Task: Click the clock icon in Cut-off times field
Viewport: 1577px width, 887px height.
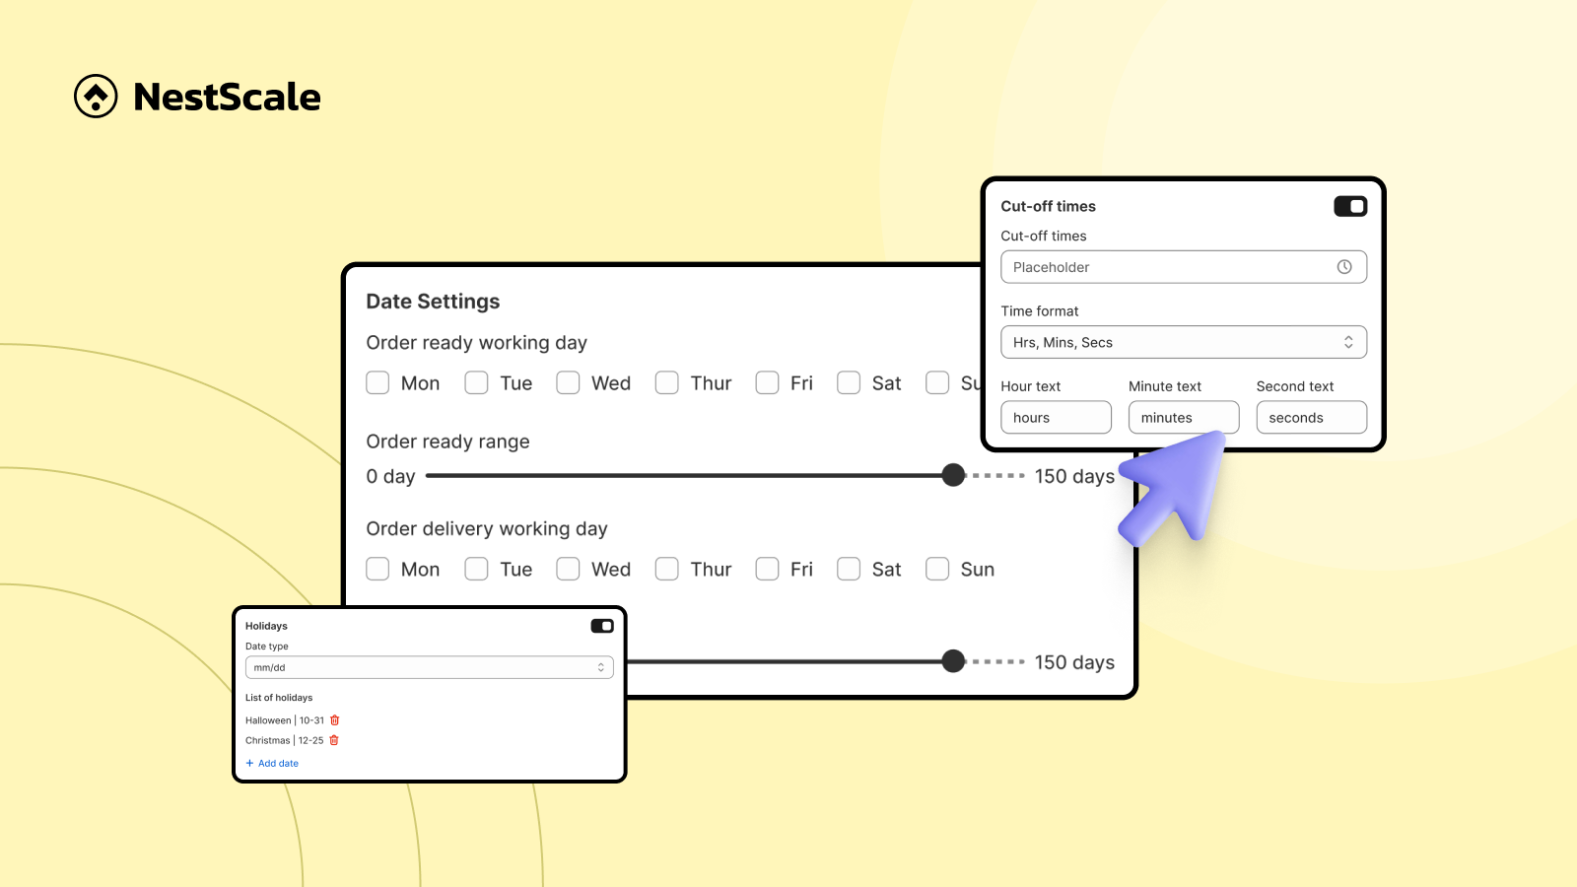Action: (x=1344, y=267)
